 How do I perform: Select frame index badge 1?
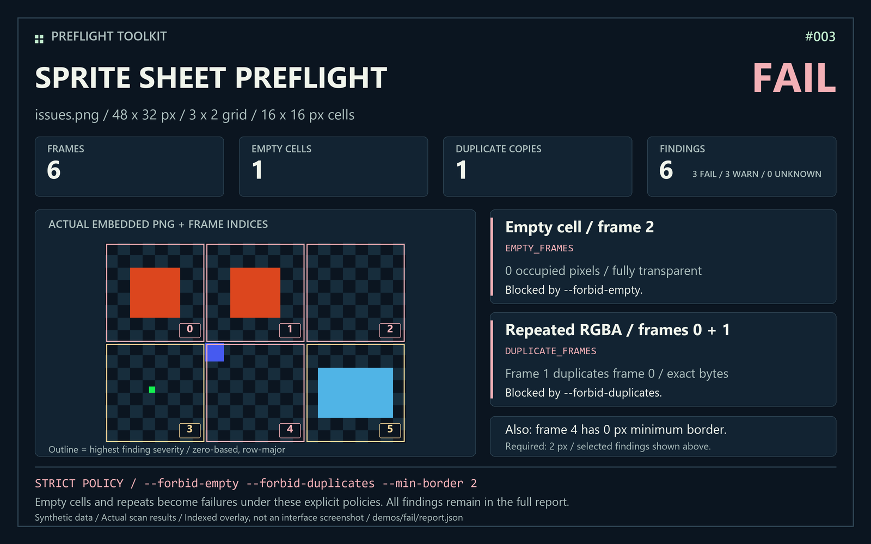click(290, 330)
